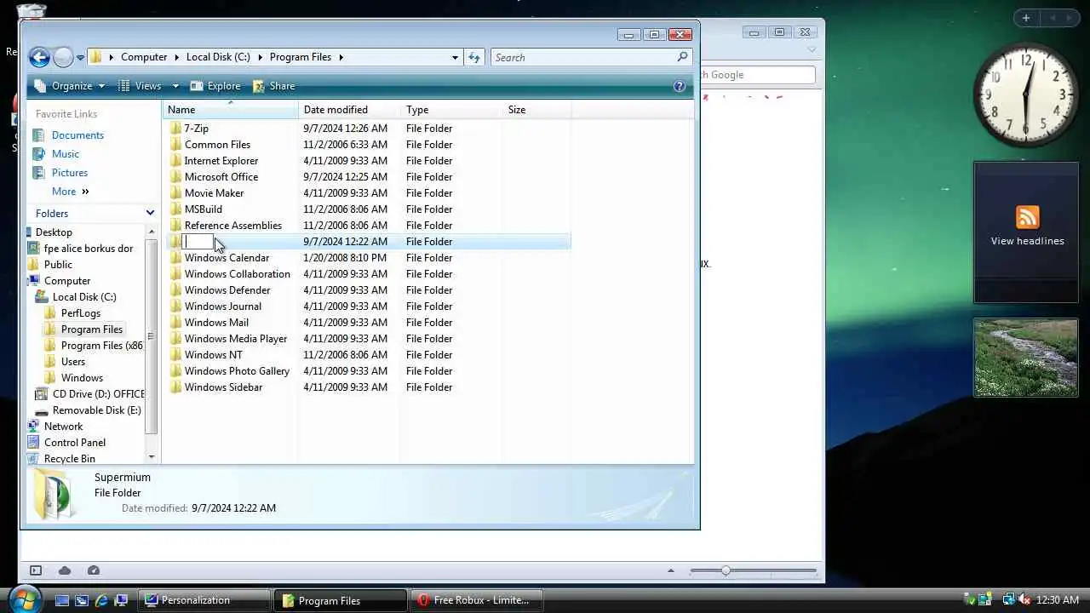The image size is (1090, 613).
Task: Click the Forward navigation arrow
Action: [x=63, y=57]
